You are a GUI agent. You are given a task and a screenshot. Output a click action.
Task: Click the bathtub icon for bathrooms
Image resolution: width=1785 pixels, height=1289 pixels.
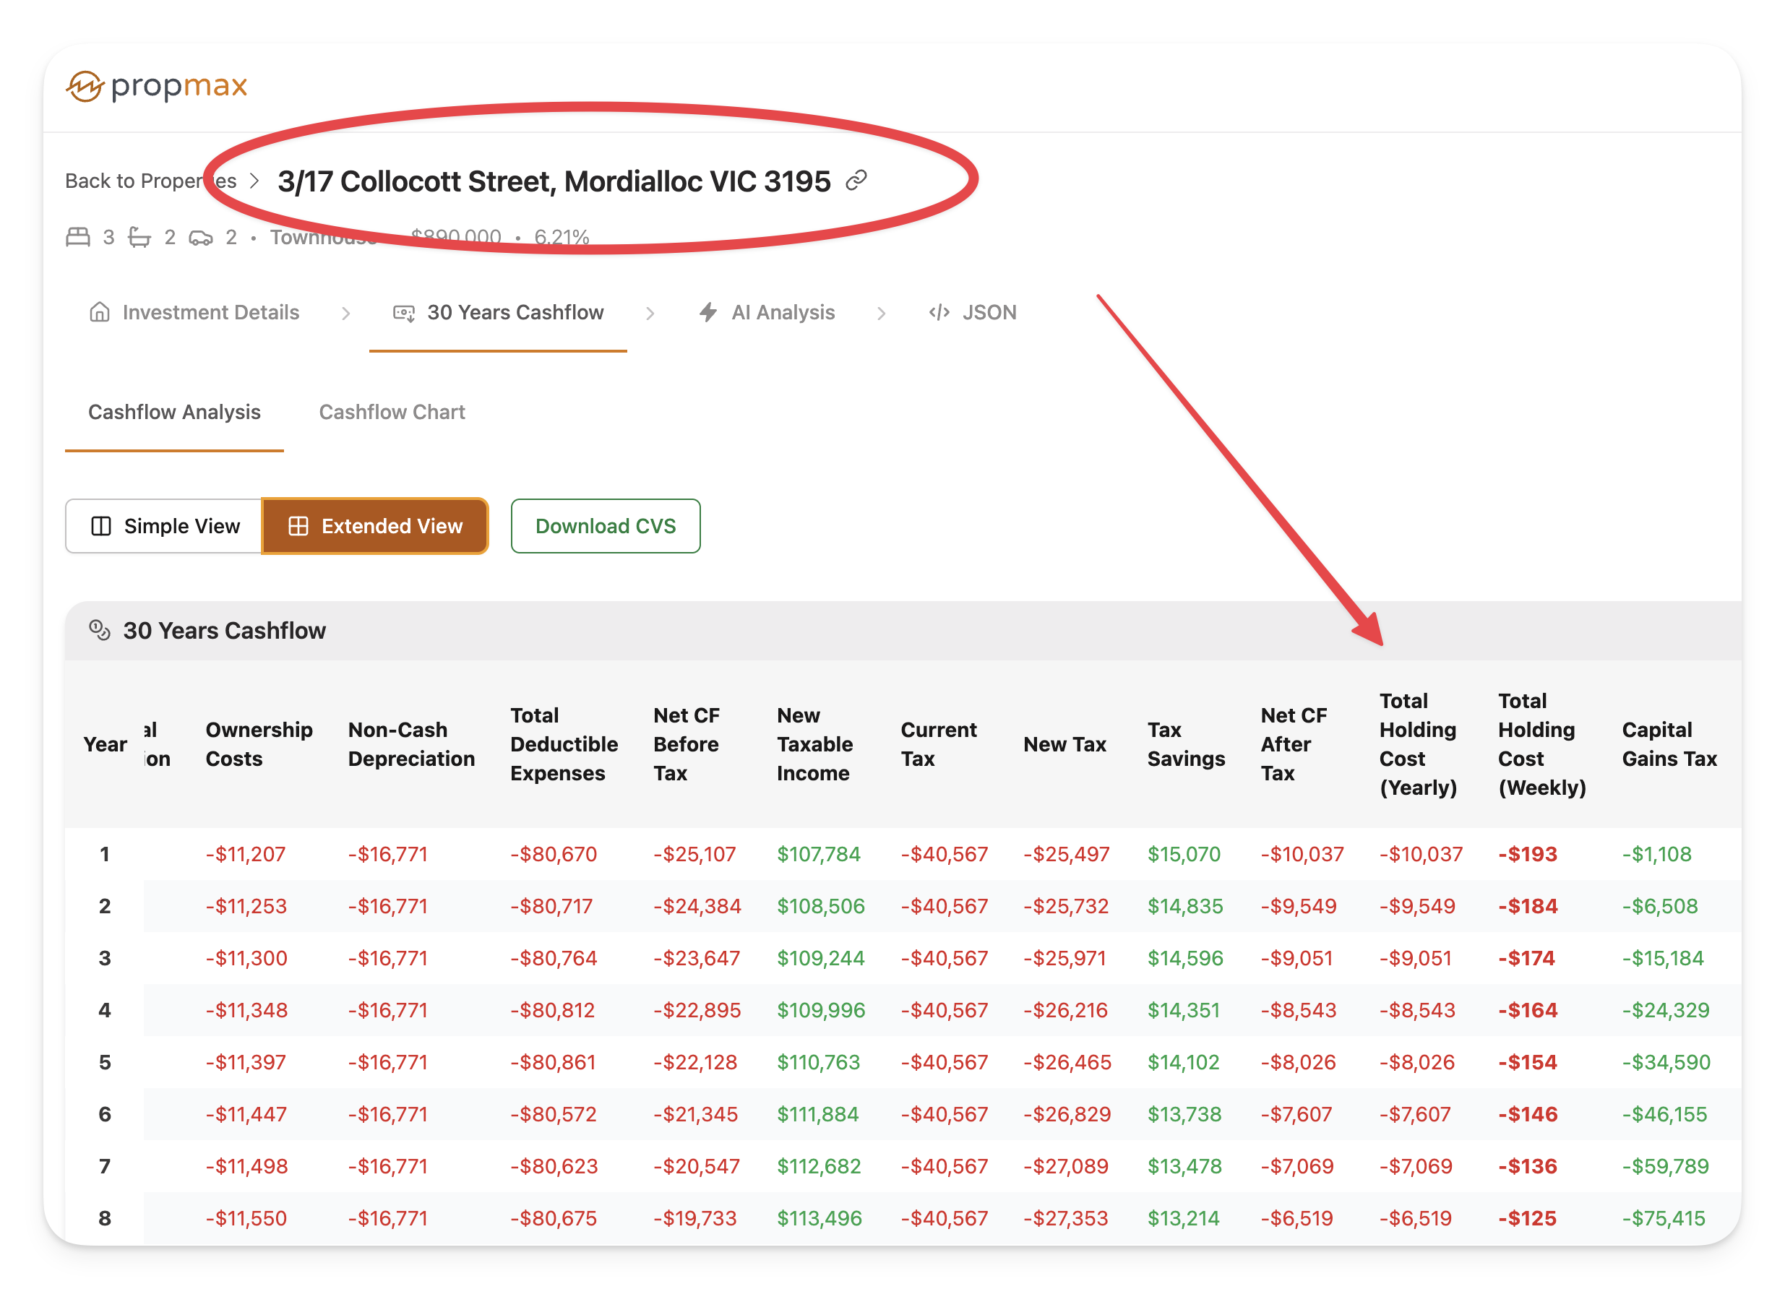[139, 237]
